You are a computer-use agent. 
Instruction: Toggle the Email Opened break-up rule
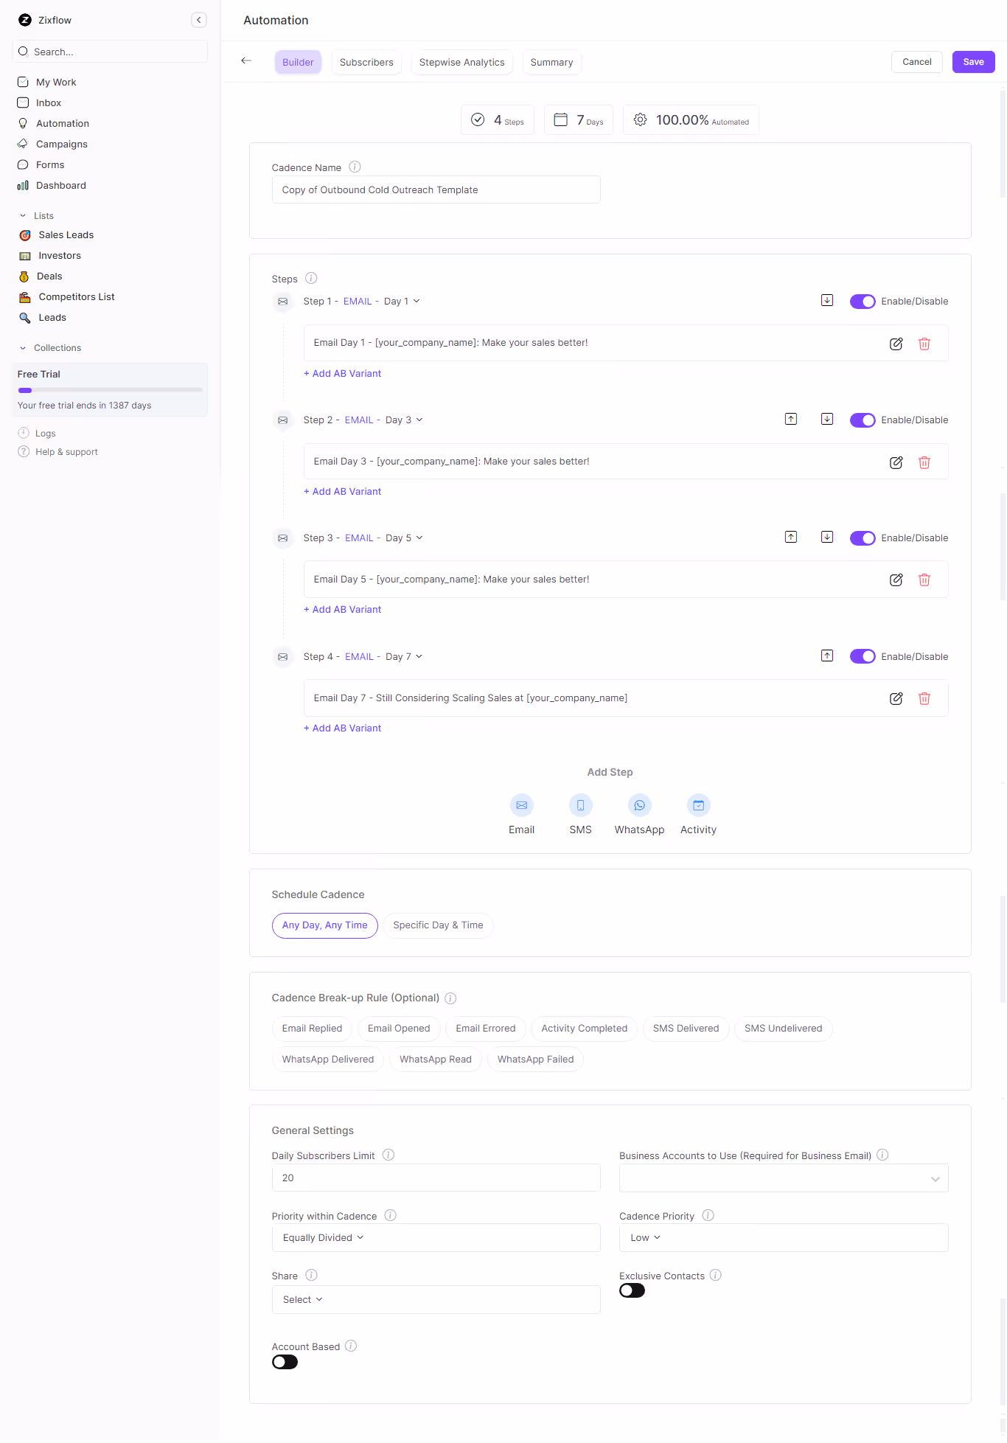point(399,1029)
